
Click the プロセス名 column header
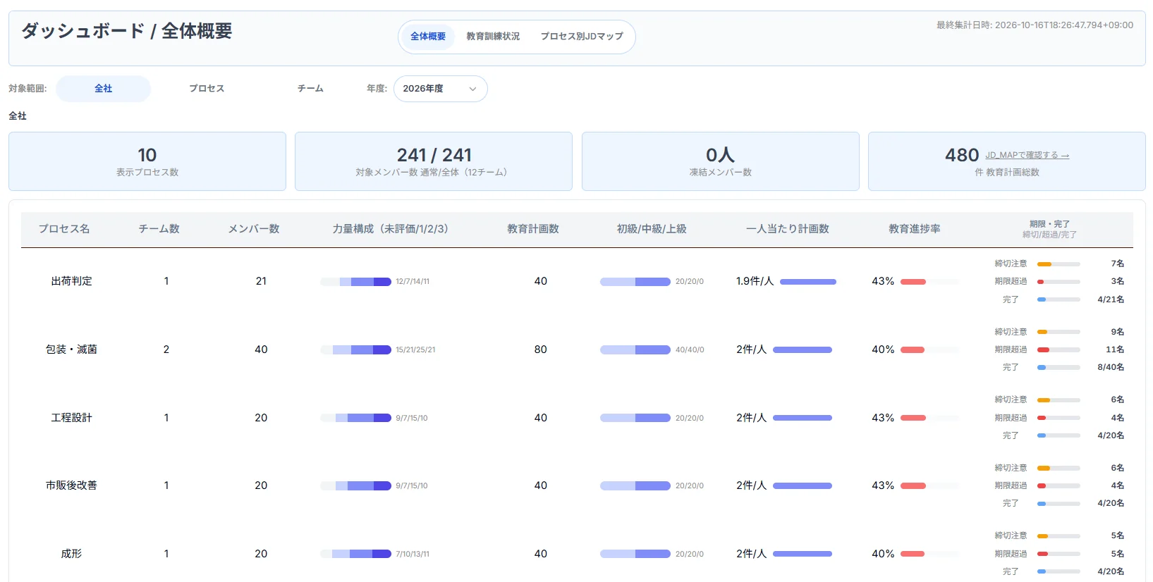64,229
